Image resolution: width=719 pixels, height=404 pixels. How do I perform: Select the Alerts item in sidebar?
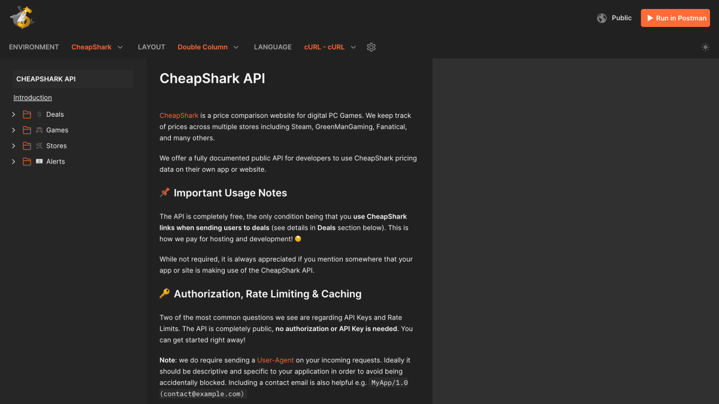(56, 162)
